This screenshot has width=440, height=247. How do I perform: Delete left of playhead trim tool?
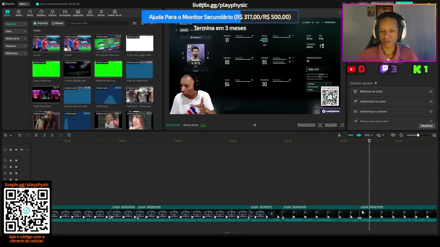tap(44, 135)
